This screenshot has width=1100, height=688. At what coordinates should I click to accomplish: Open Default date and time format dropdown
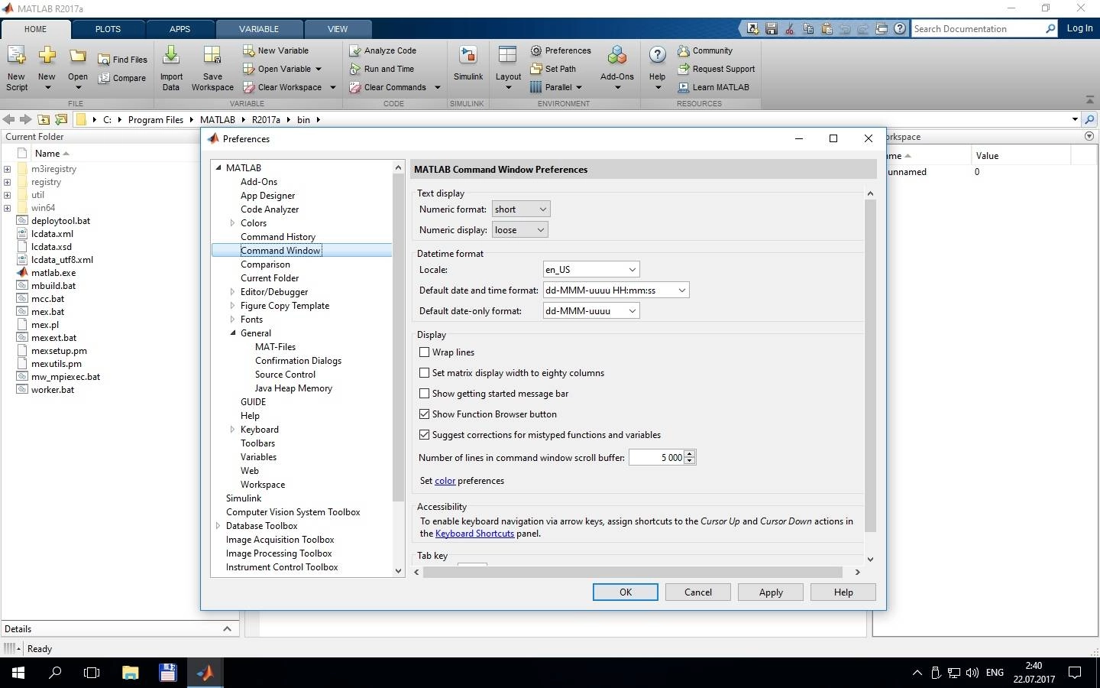pos(616,290)
